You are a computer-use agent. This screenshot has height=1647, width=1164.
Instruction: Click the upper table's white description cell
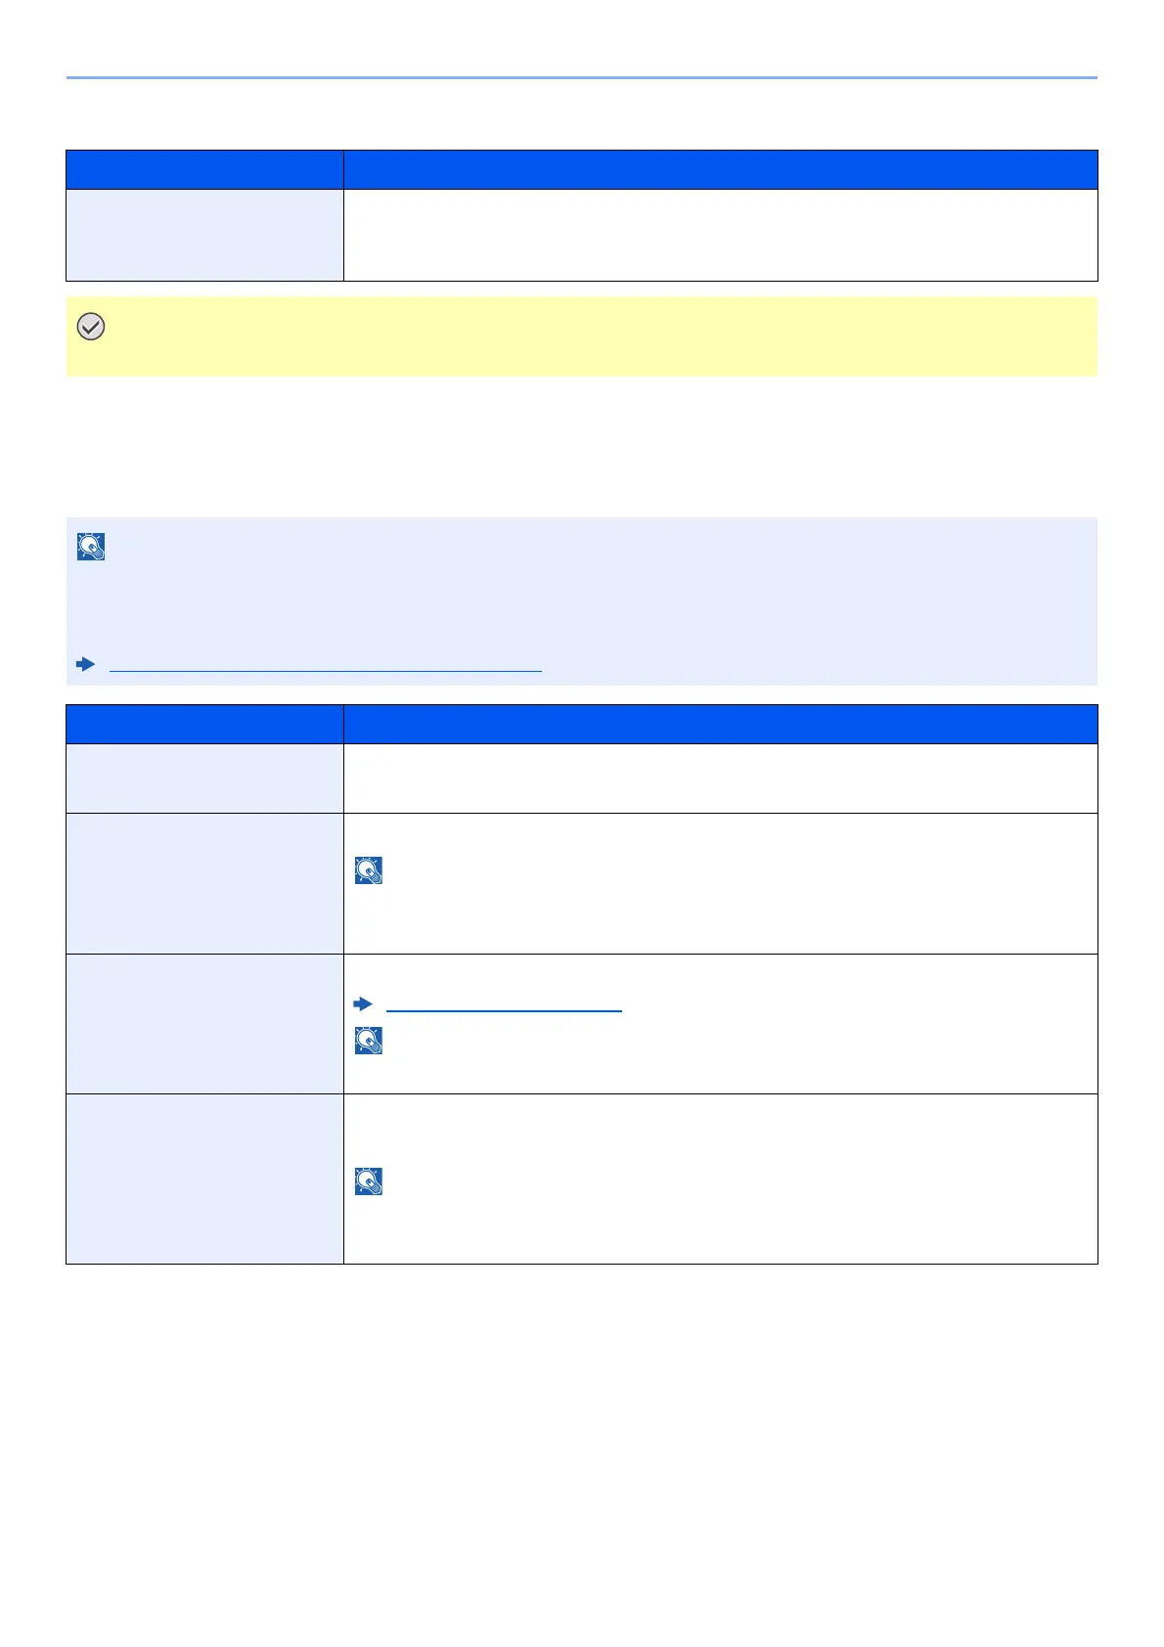(720, 235)
